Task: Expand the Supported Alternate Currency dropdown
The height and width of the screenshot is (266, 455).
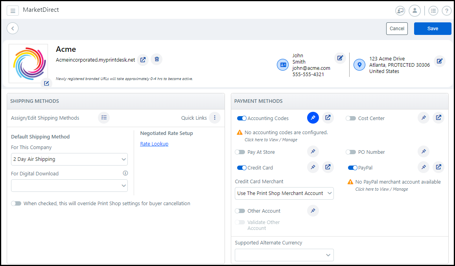Action: [284, 255]
